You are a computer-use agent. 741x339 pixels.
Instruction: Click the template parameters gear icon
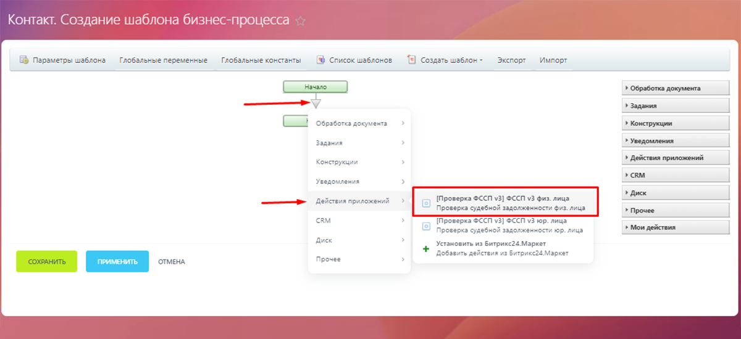(24, 60)
